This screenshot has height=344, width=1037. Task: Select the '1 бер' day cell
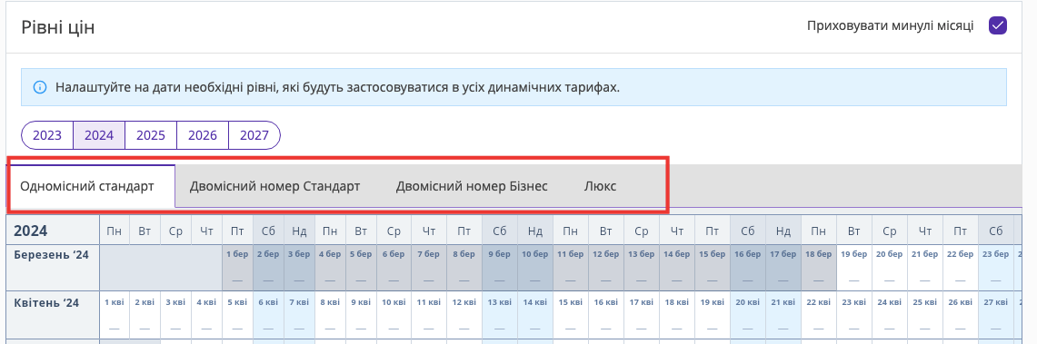point(237,268)
